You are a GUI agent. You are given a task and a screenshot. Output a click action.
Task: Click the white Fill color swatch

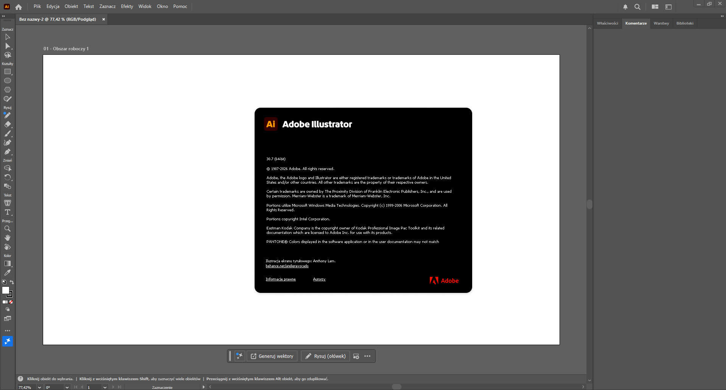(x=6, y=290)
